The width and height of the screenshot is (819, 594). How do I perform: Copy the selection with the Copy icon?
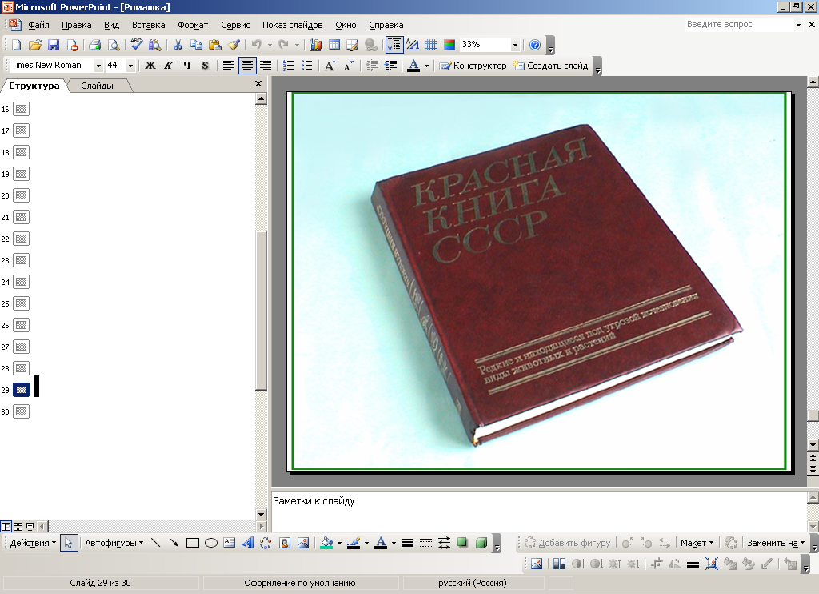point(197,45)
